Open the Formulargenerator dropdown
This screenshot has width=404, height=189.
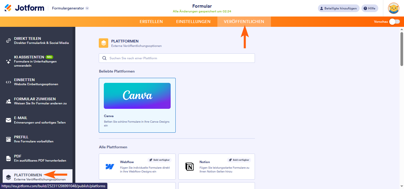(70, 8)
